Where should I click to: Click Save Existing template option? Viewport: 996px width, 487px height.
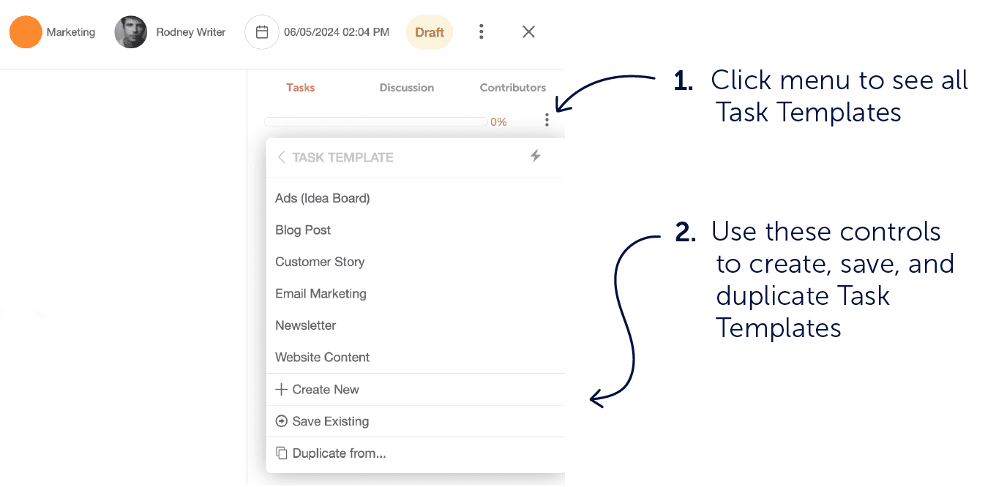click(x=416, y=421)
